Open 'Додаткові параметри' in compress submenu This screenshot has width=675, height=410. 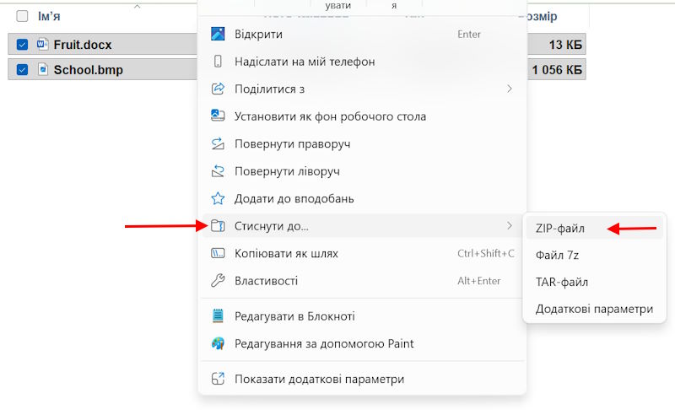[x=594, y=309]
